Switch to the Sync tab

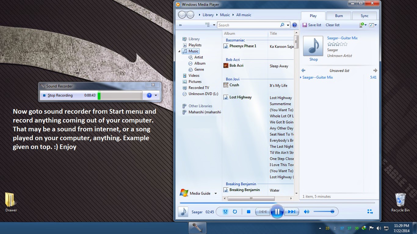point(364,16)
